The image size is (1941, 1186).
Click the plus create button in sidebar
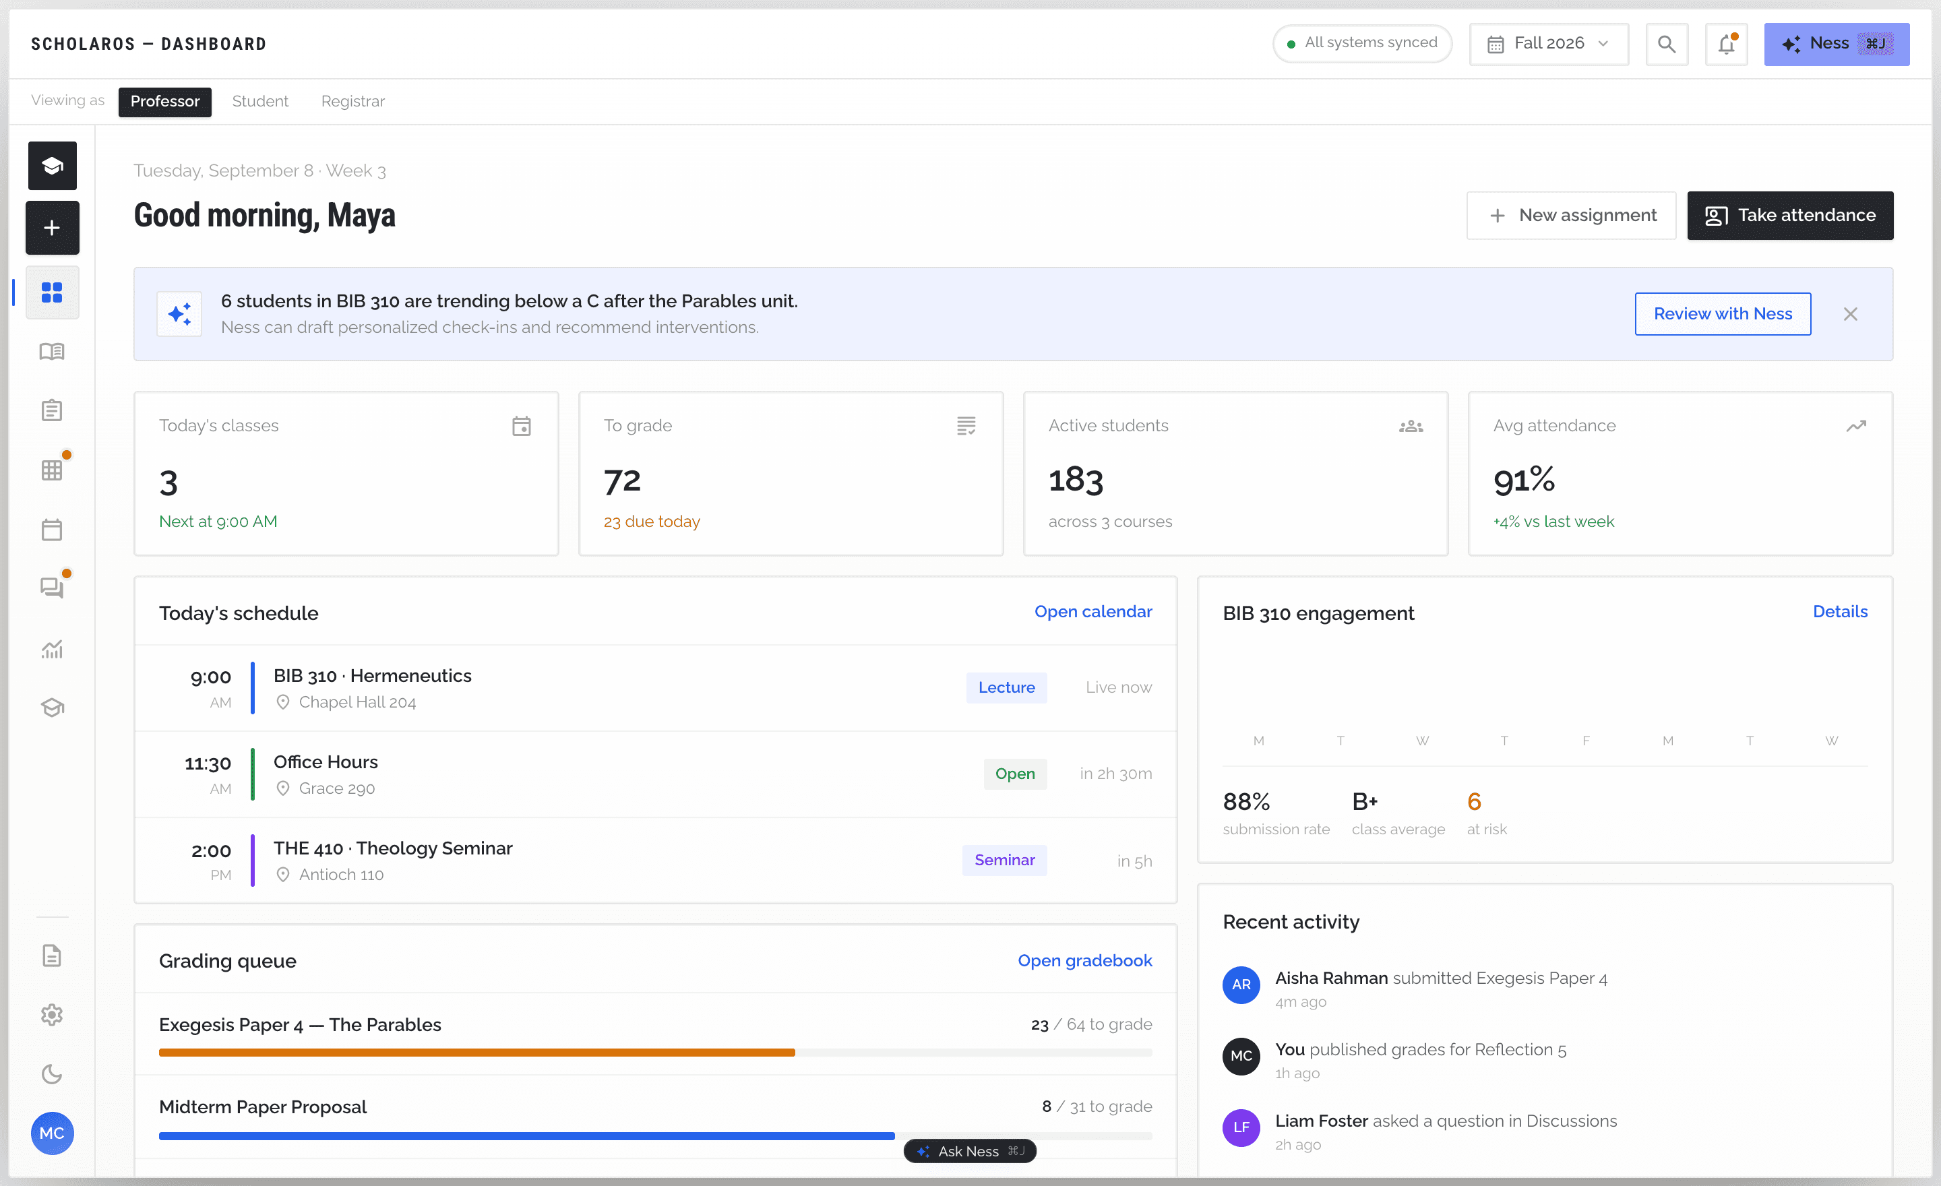tap(52, 228)
